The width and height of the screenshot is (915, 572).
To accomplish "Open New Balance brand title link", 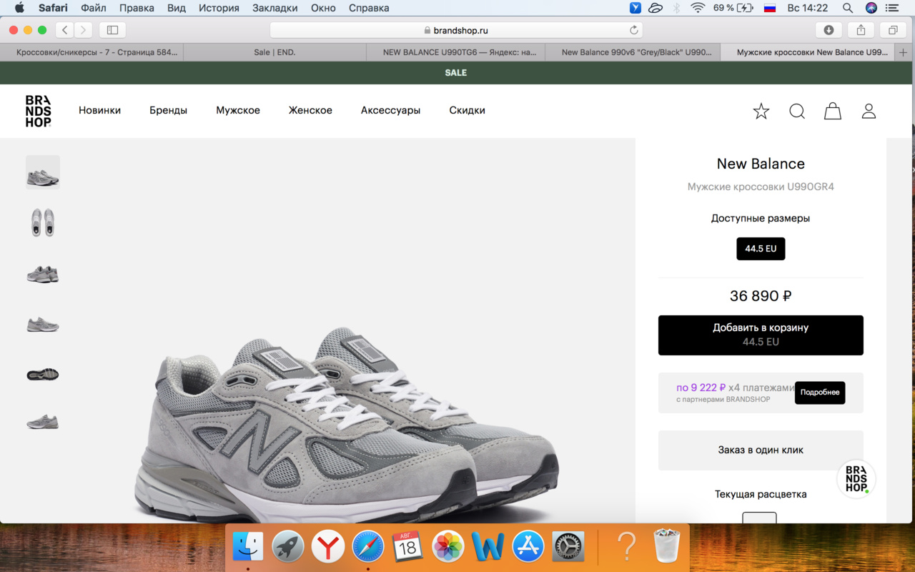I will coord(761,164).
